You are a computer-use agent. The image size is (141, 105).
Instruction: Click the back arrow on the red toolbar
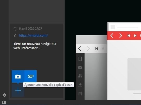pos(112,36)
